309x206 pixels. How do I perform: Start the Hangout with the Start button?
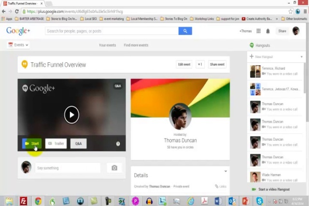(x=32, y=144)
